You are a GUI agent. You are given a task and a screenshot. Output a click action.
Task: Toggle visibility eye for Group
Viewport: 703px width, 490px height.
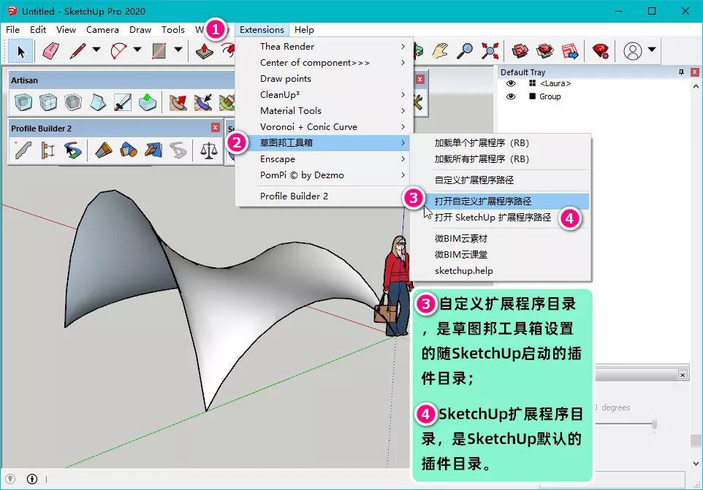click(x=511, y=96)
